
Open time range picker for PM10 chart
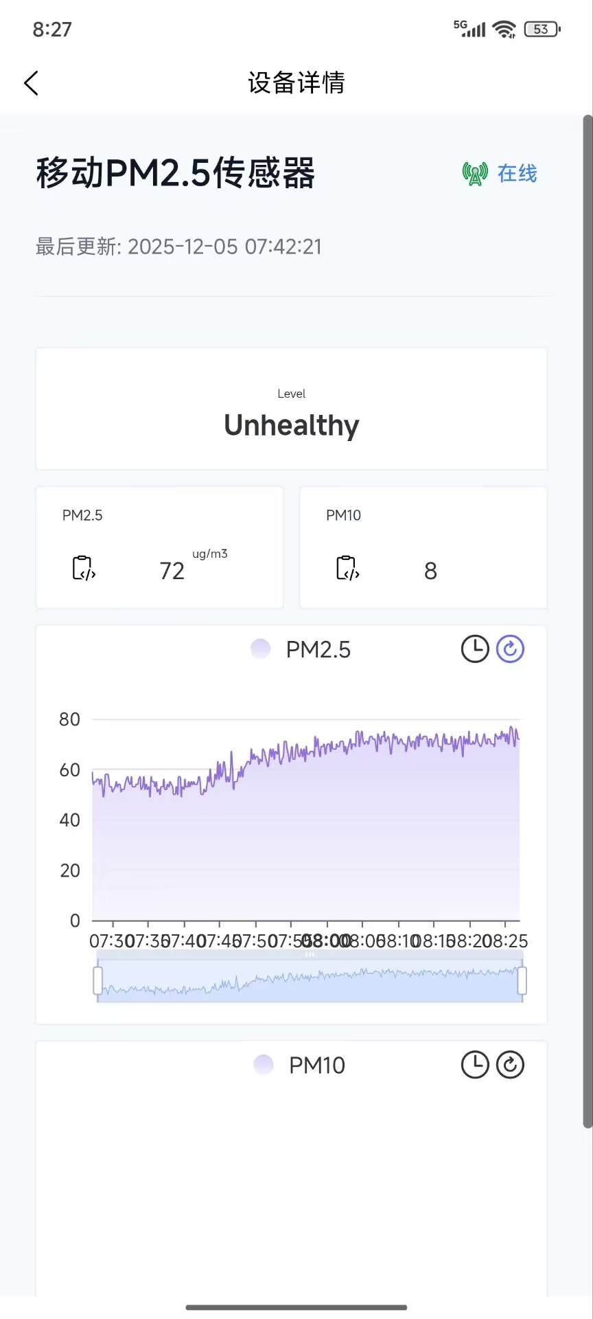[474, 1065]
